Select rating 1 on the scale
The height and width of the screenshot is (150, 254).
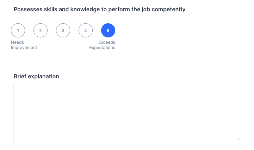[18, 30]
